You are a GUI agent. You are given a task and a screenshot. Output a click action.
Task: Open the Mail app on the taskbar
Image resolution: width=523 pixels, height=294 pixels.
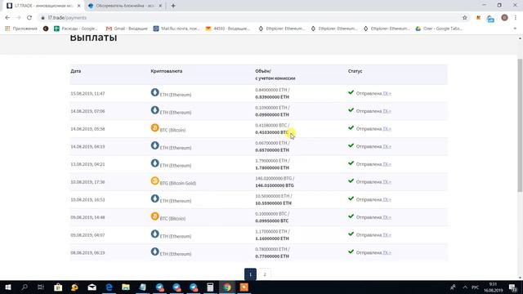[92, 287]
